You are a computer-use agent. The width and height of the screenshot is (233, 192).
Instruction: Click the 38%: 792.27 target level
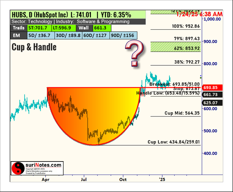[x=187, y=62]
